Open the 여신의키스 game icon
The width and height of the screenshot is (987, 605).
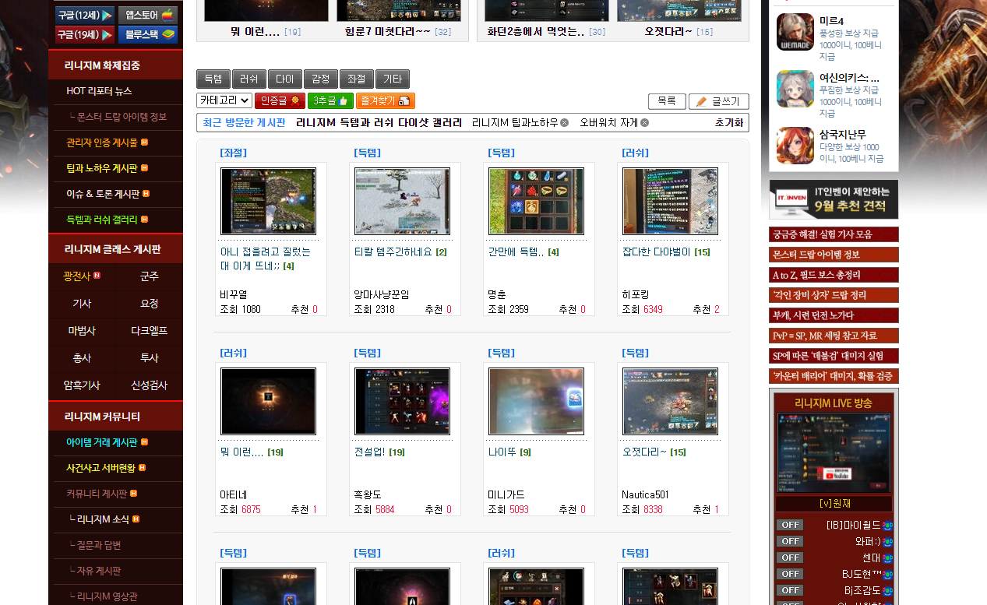click(795, 89)
